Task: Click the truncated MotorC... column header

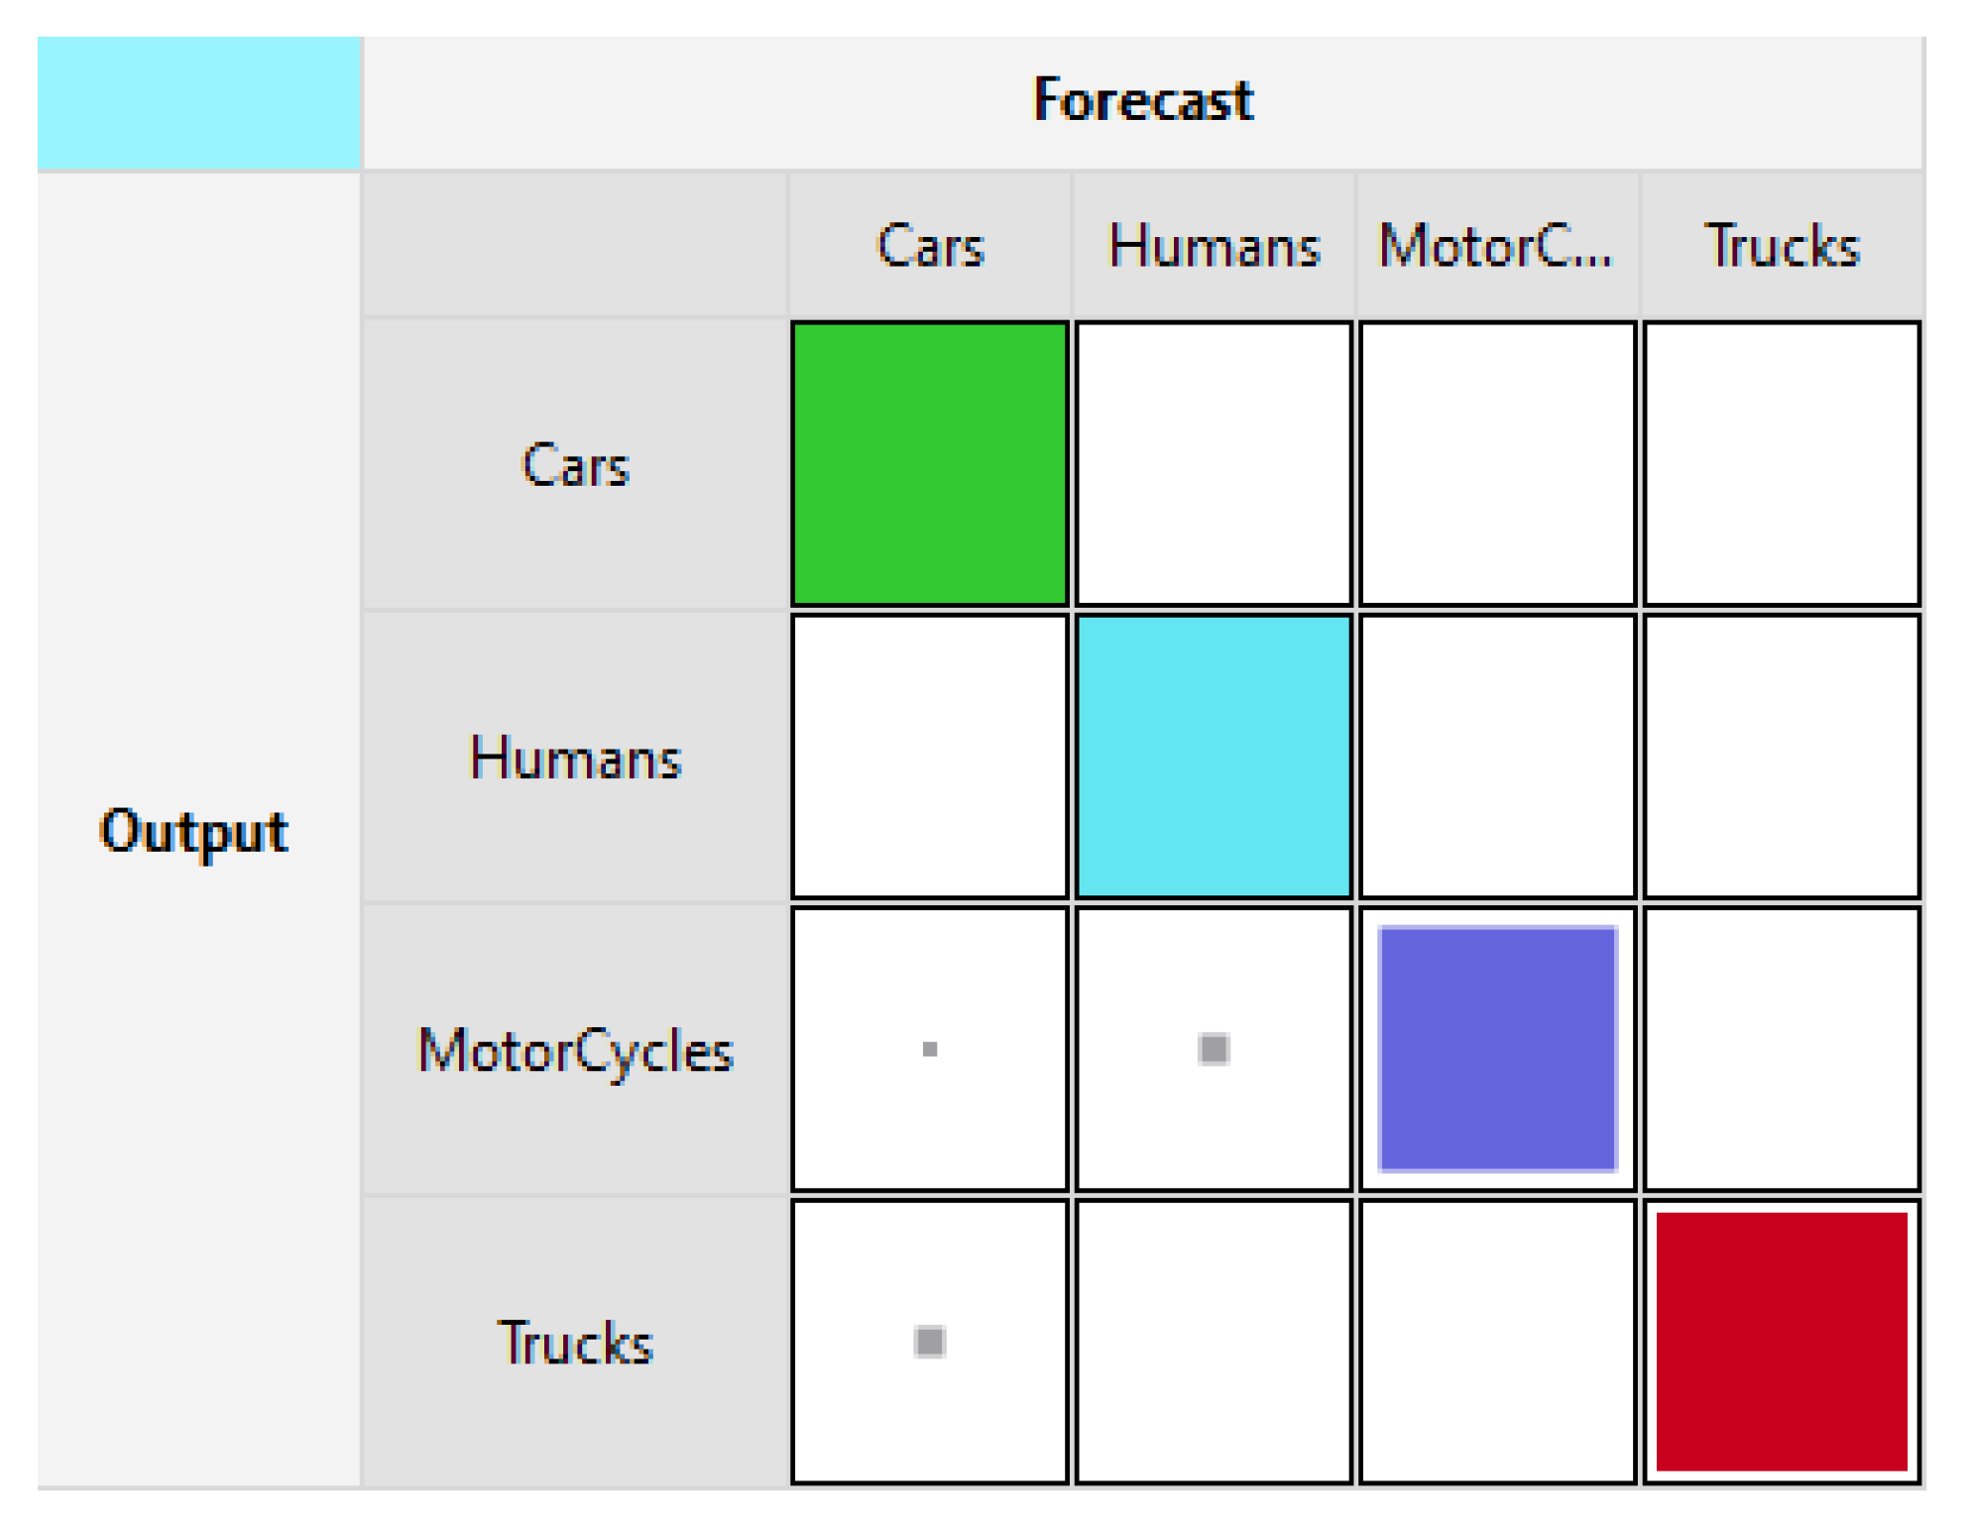Action: click(1497, 245)
